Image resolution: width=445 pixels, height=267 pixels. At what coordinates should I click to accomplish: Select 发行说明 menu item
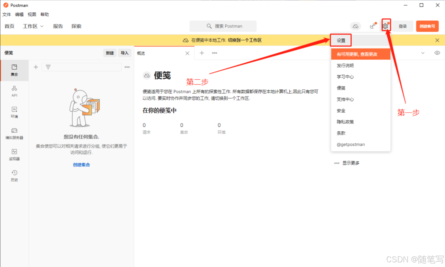click(x=361, y=65)
